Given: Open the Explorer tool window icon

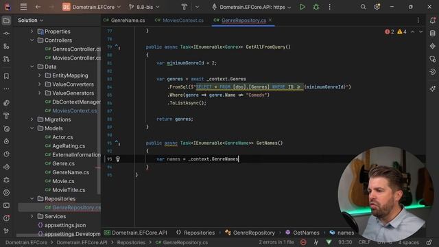Looking at the screenshot, I should pyautogui.click(x=6, y=21).
